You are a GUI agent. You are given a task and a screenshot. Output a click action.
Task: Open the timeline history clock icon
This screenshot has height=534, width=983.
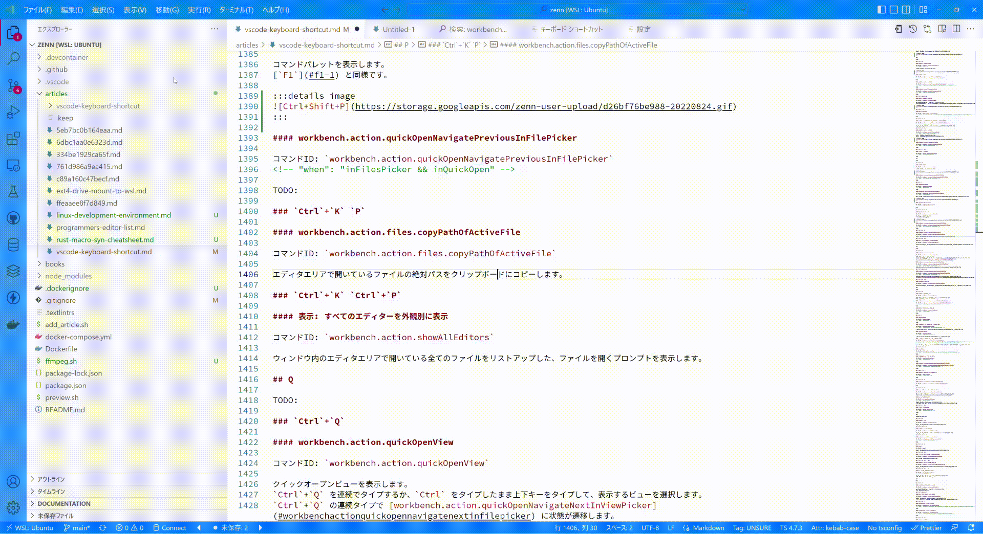tap(913, 29)
